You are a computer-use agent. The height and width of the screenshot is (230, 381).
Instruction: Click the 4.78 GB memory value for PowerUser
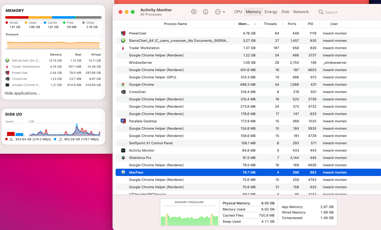point(249,33)
